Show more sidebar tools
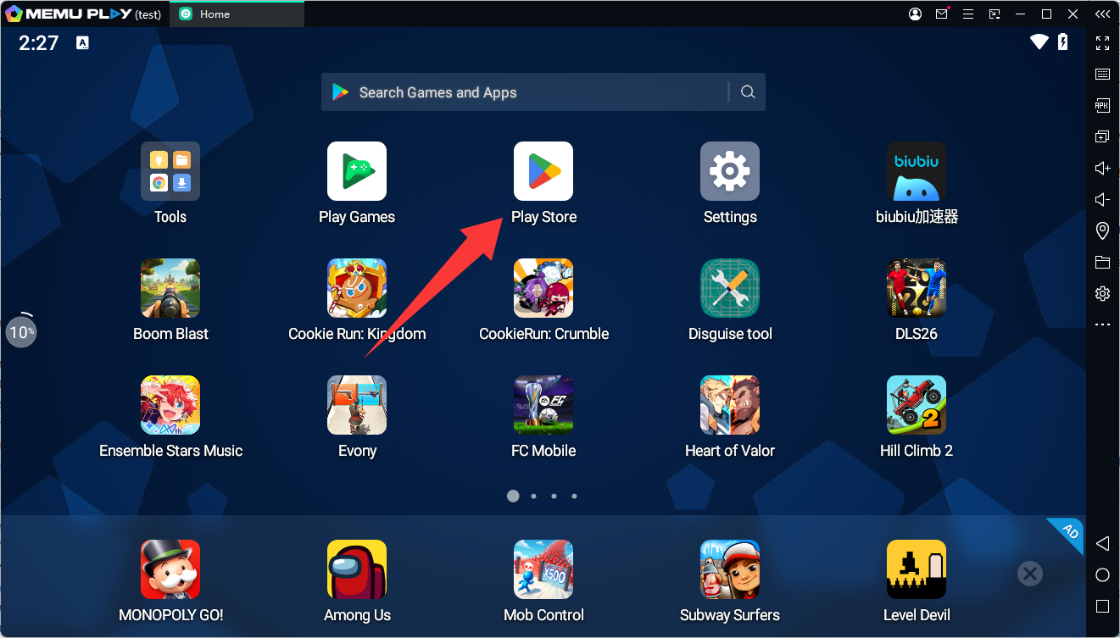 coord(1102,325)
